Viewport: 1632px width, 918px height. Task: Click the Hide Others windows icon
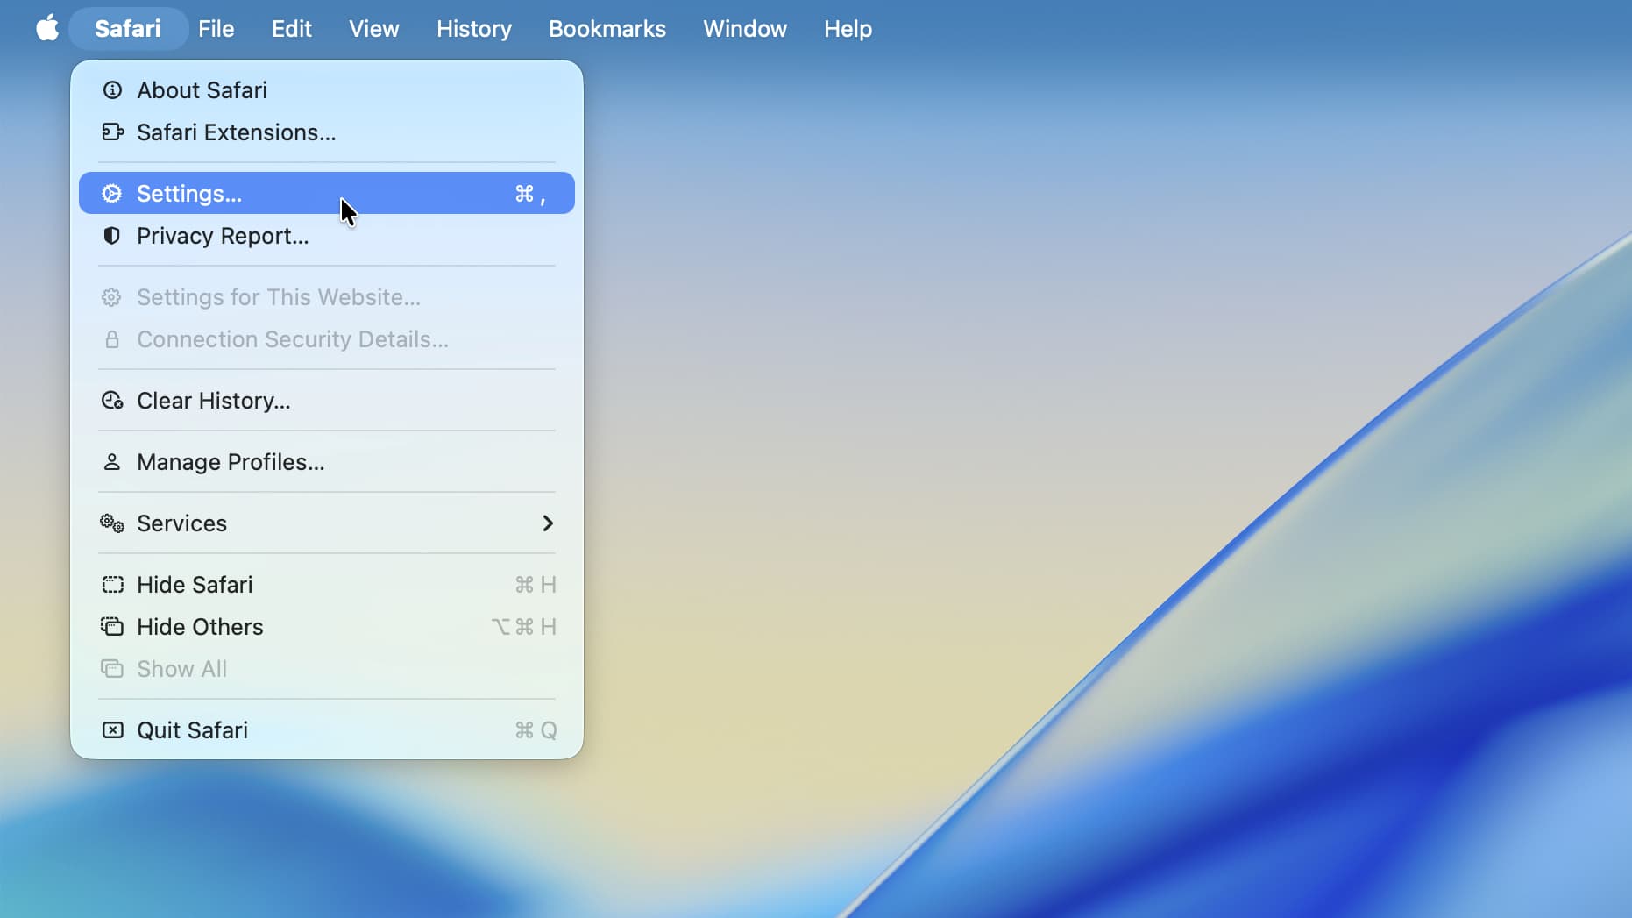click(x=112, y=627)
